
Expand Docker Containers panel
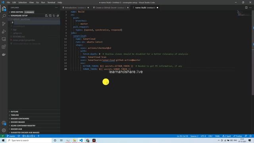pos(34,119)
